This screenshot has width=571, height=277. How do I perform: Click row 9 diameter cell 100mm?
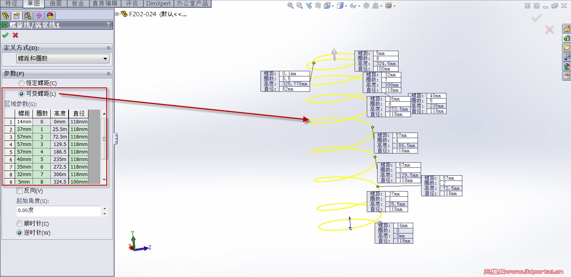[x=79, y=182]
